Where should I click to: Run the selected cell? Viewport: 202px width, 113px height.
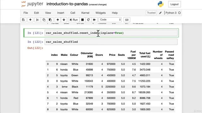pos(74,20)
